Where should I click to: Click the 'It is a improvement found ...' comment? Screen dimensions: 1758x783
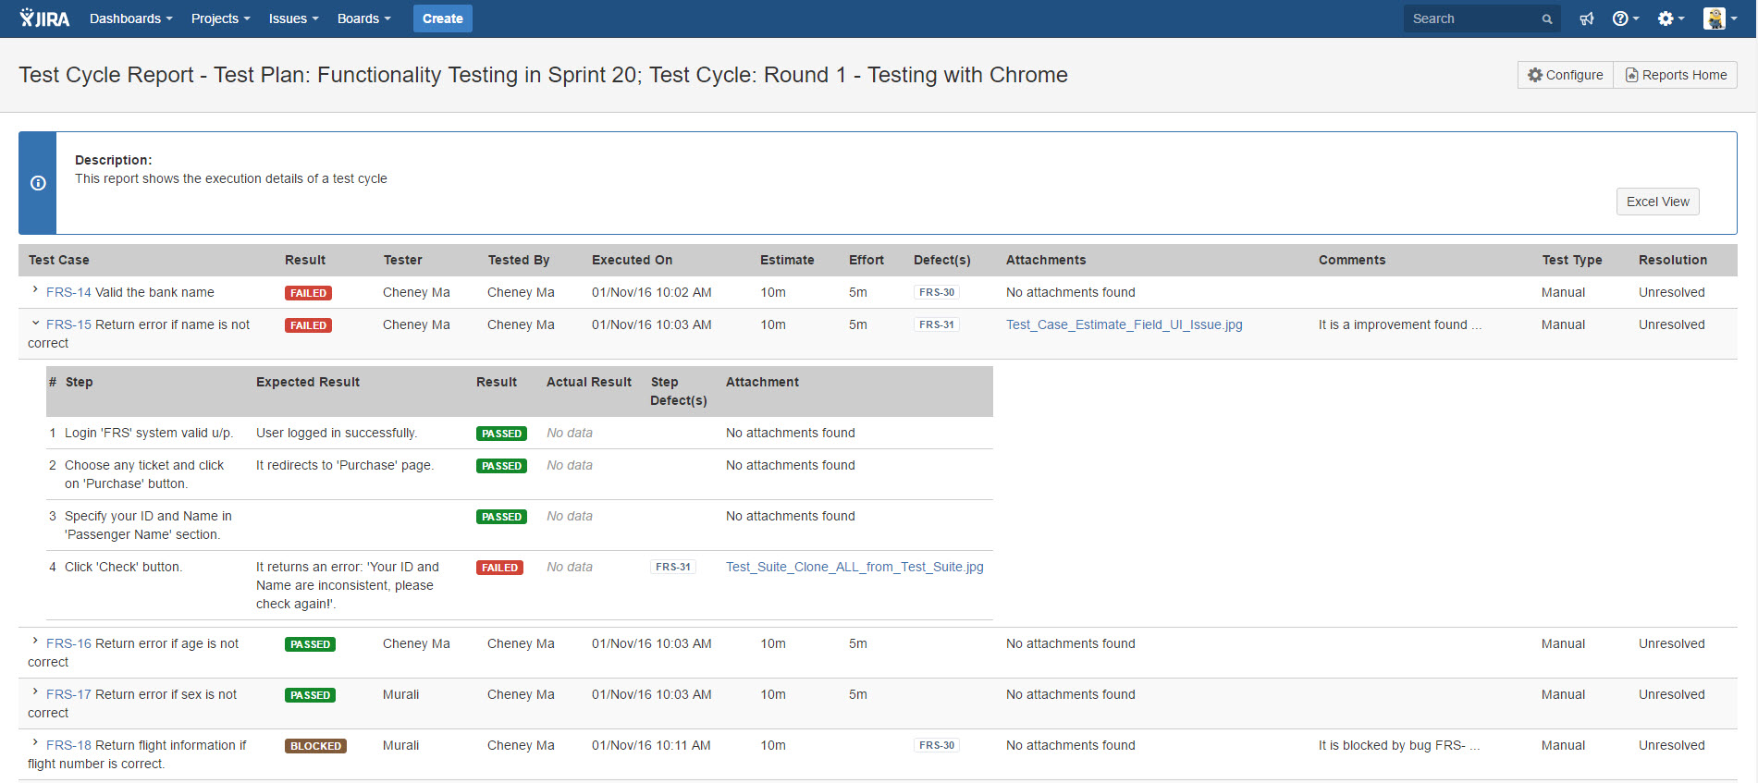point(1400,324)
